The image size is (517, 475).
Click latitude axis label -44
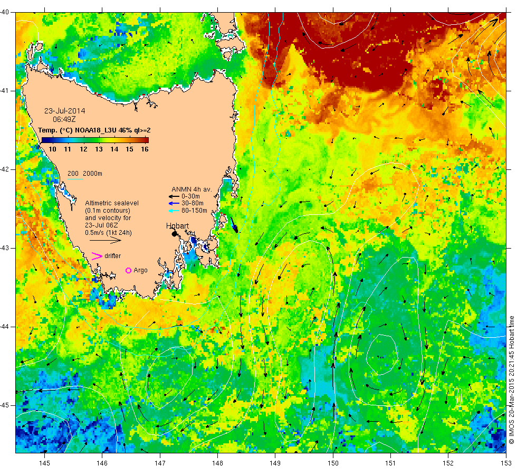point(5,327)
